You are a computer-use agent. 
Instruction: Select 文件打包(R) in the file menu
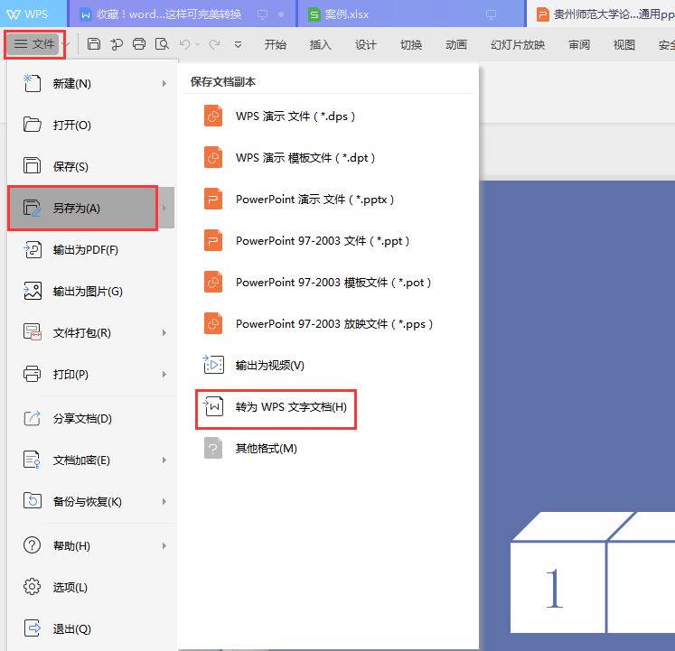point(91,333)
